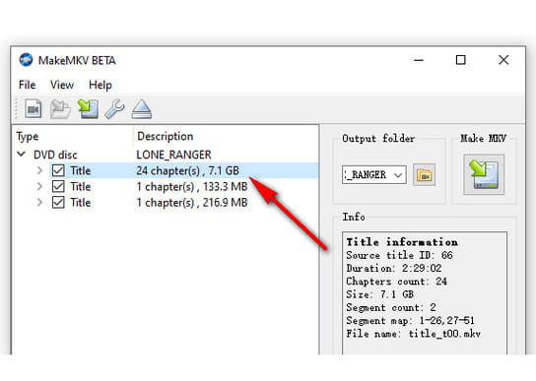
Task: Open the output folder dropdown list
Action: point(398,175)
